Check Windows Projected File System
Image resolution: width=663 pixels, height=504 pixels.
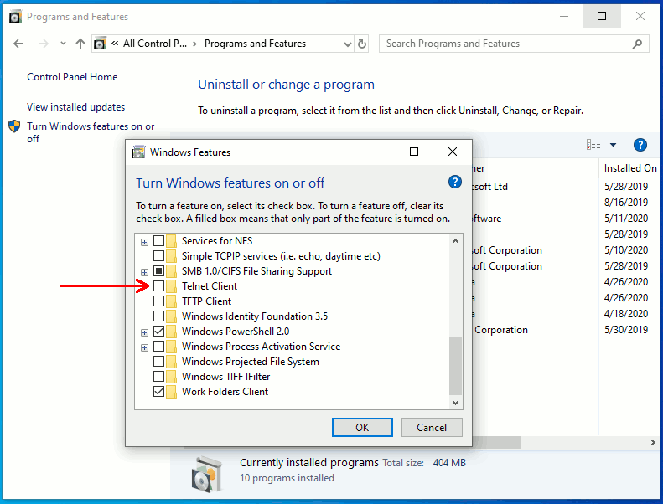pyautogui.click(x=158, y=362)
